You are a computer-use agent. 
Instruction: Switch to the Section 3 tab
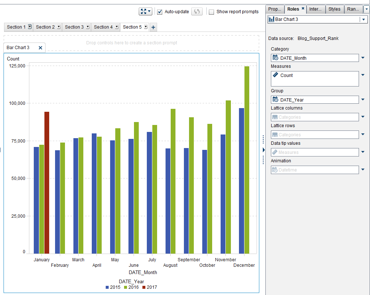click(75, 27)
